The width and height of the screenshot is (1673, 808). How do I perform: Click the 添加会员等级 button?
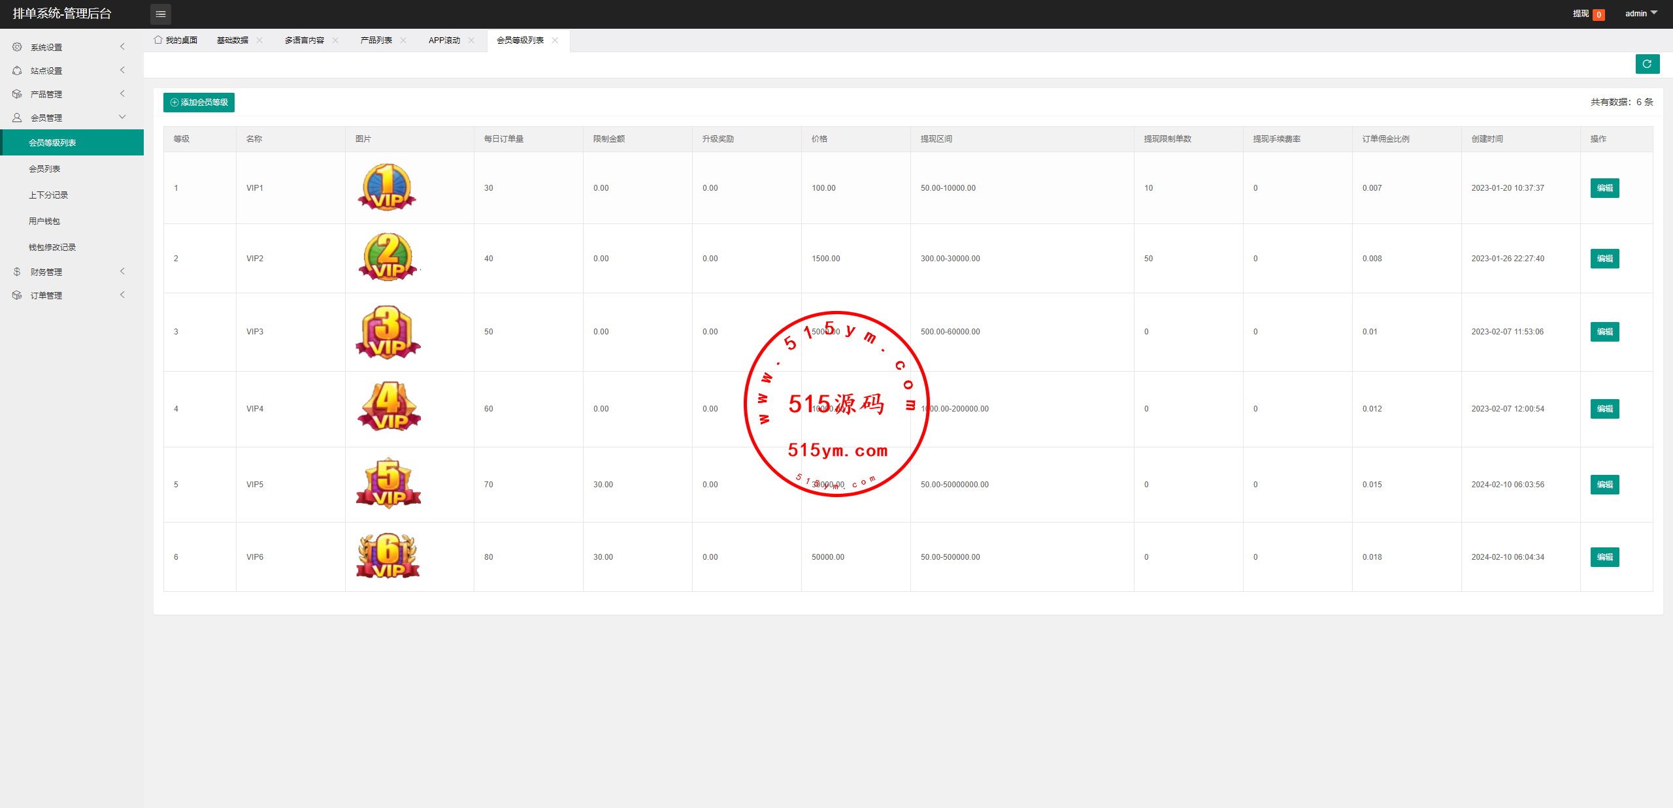[x=199, y=103]
